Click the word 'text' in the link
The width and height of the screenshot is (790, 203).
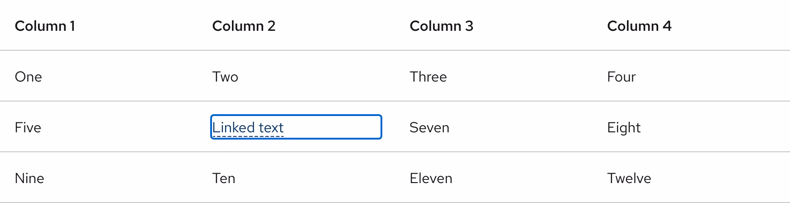point(271,127)
